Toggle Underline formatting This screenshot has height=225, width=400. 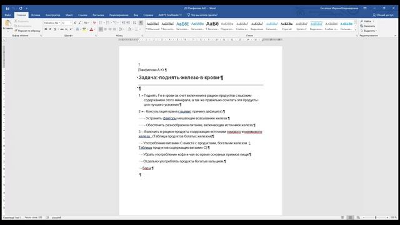[x=54, y=29]
